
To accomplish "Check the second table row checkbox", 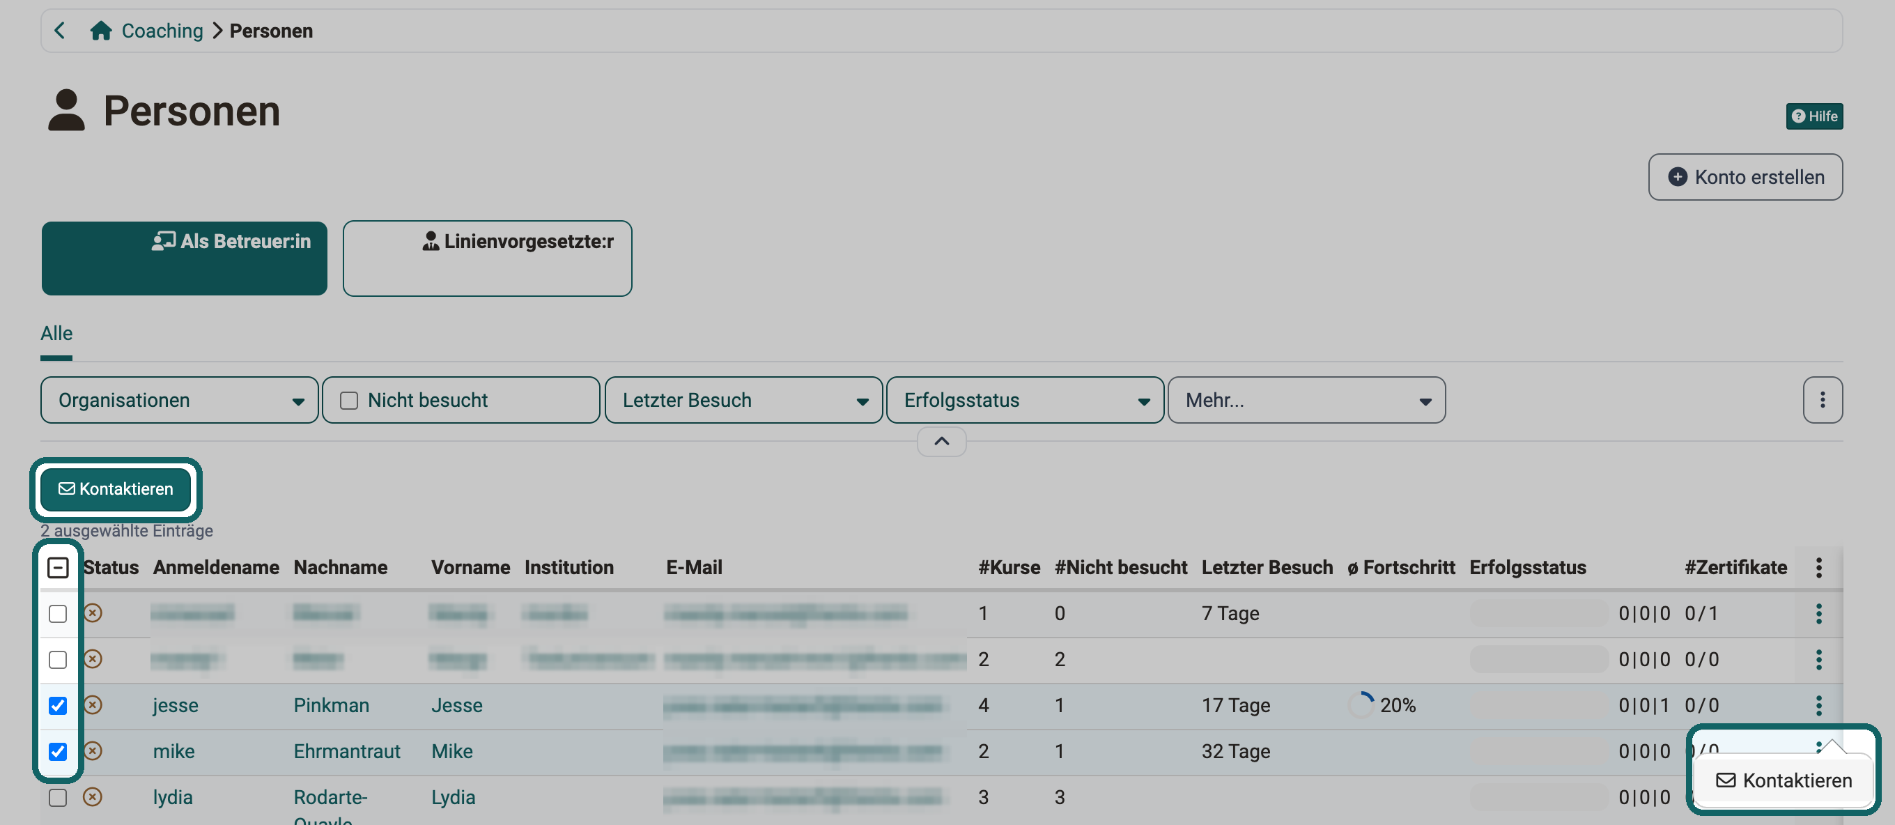I will (x=57, y=659).
